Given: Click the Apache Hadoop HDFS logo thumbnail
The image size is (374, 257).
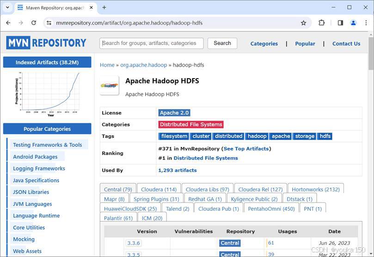Looking at the screenshot, I should [109, 86].
